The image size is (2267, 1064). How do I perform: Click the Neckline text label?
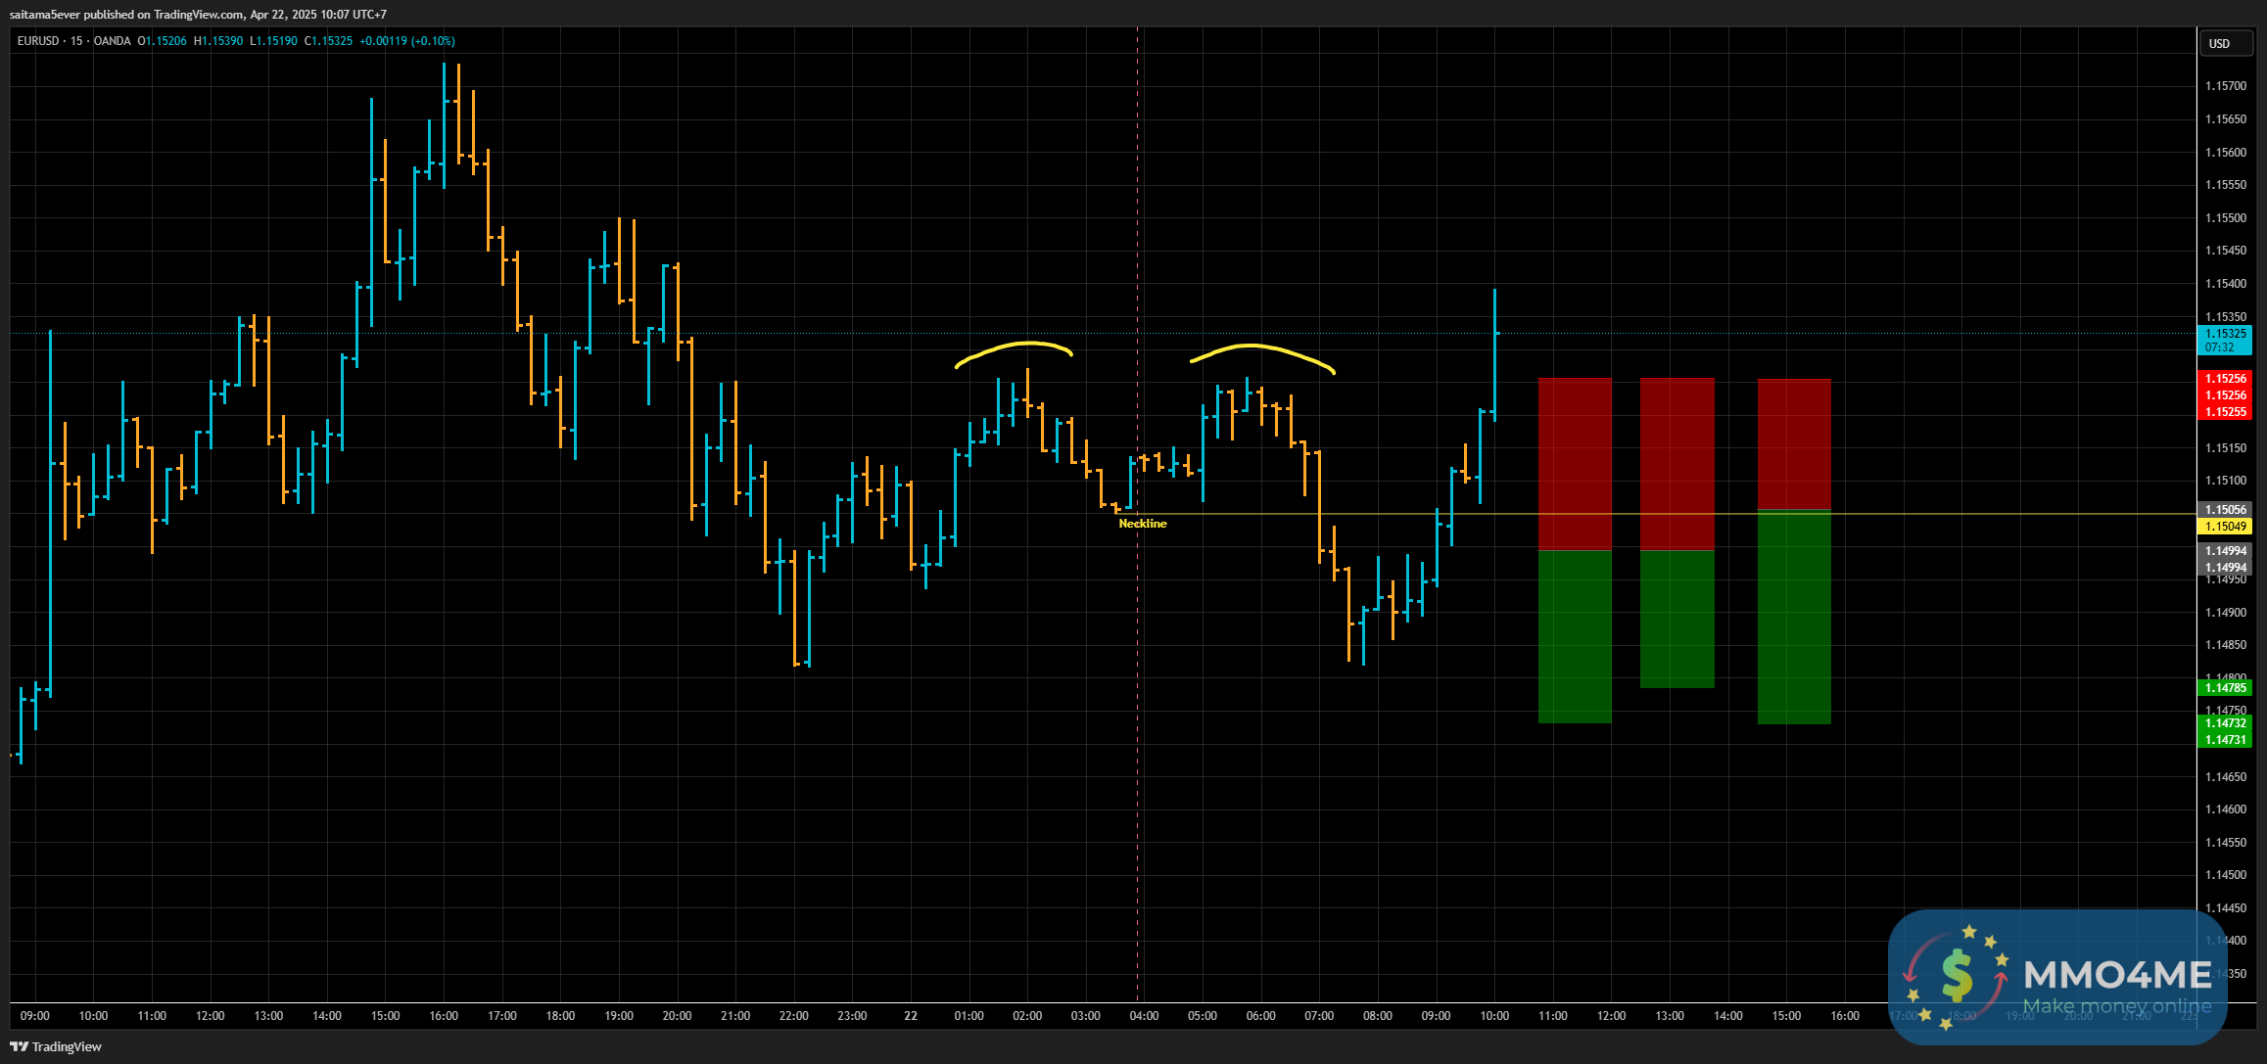pos(1142,524)
